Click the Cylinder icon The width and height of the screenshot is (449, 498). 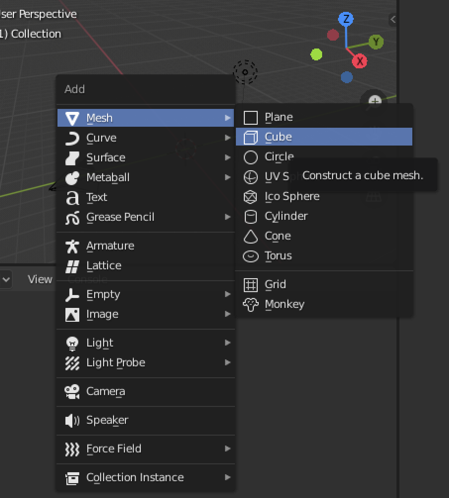[x=251, y=217]
